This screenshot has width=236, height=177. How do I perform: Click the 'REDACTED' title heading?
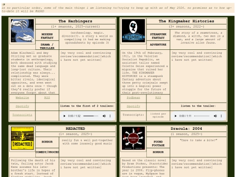(x=76, y=128)
